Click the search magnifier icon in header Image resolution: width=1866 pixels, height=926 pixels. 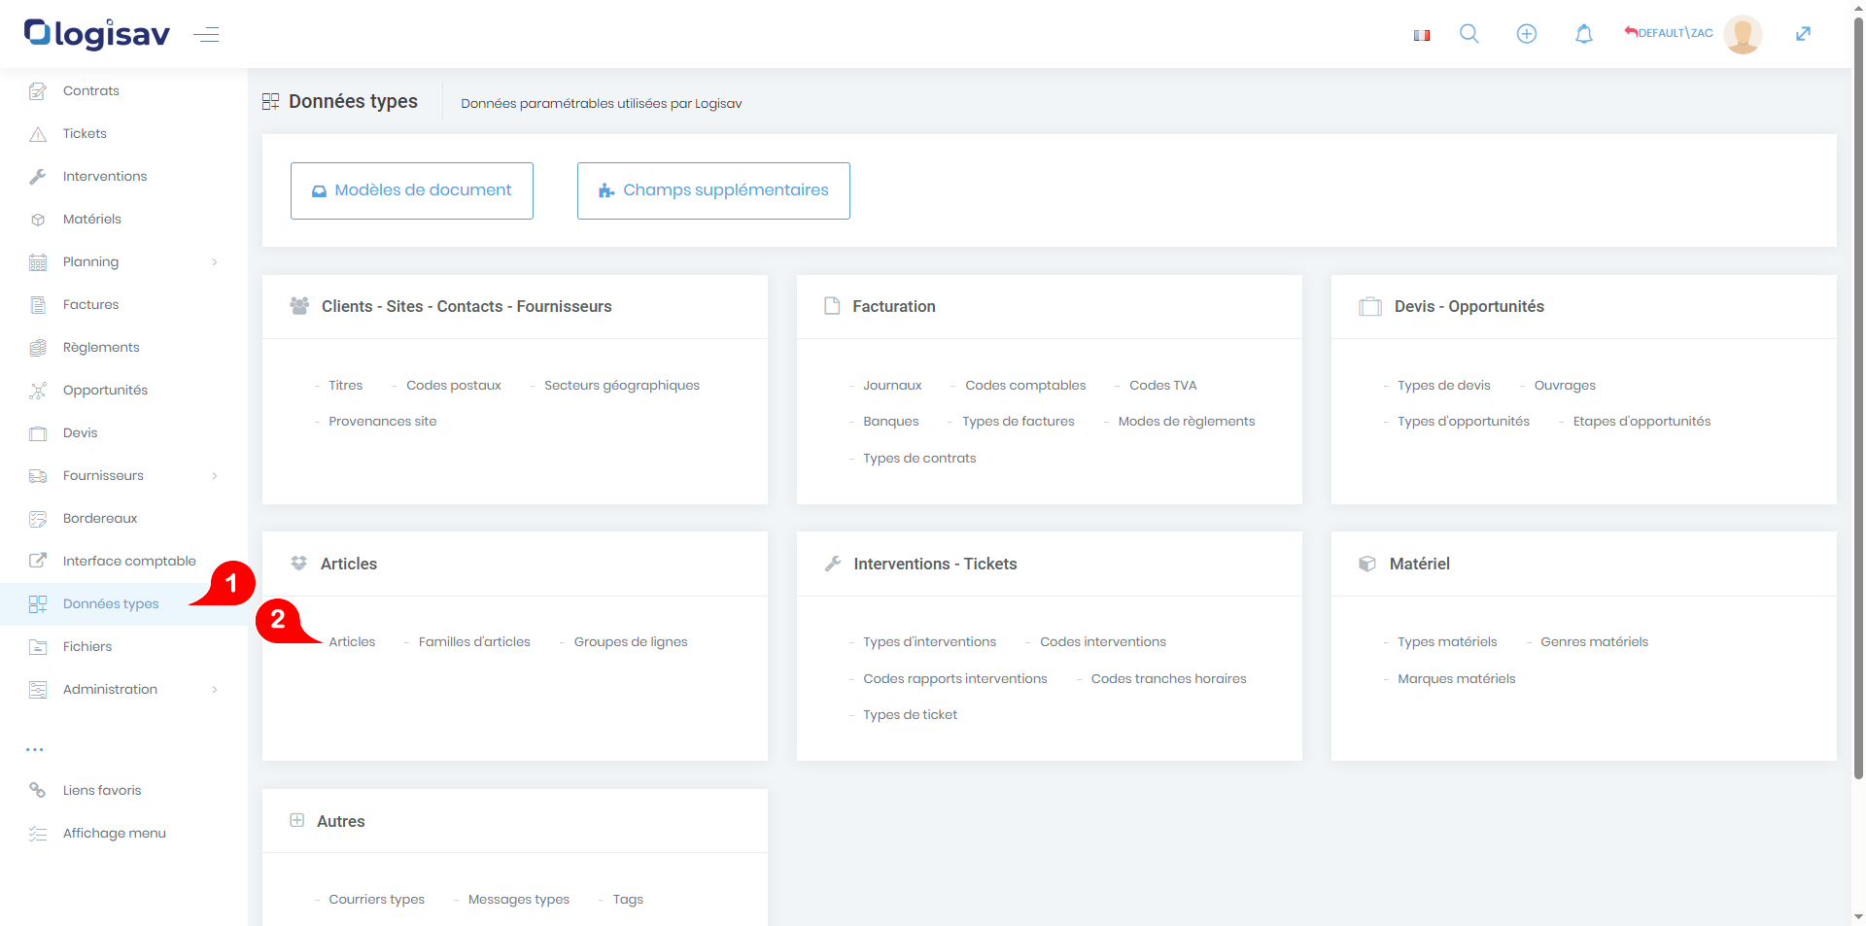click(1469, 34)
